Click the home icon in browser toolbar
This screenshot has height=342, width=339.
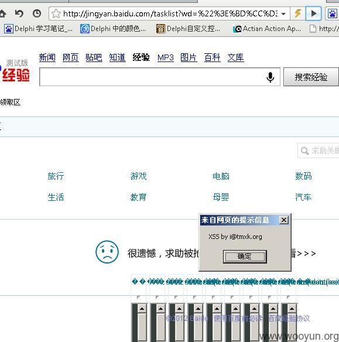click(x=2, y=13)
